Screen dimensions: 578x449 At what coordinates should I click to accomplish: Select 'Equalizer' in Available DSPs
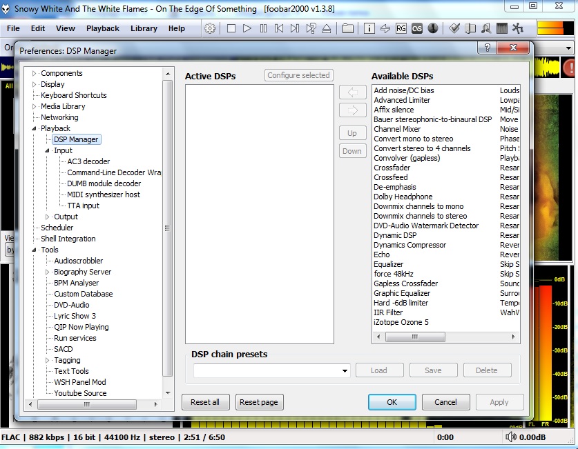point(389,264)
